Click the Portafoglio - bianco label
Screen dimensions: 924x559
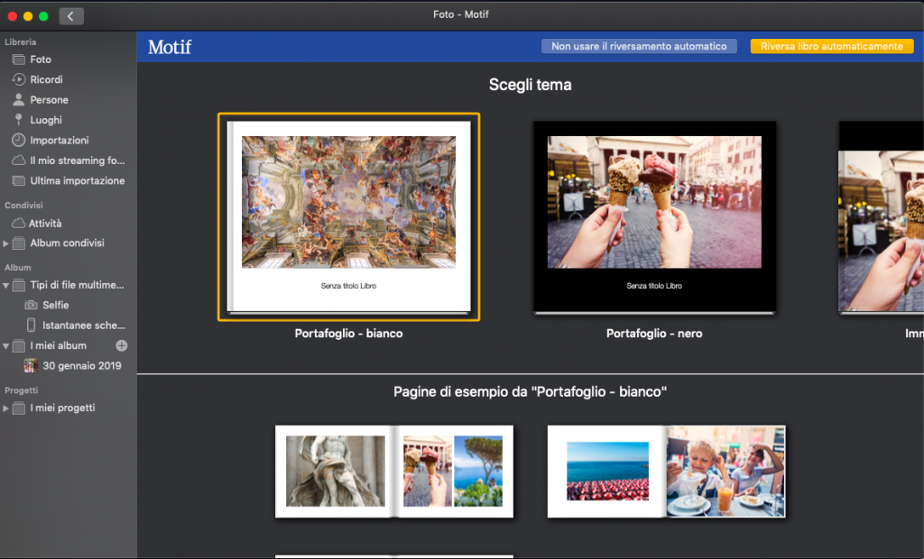[x=349, y=334]
